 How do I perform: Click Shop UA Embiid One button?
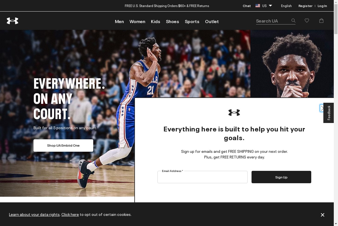tap(63, 146)
